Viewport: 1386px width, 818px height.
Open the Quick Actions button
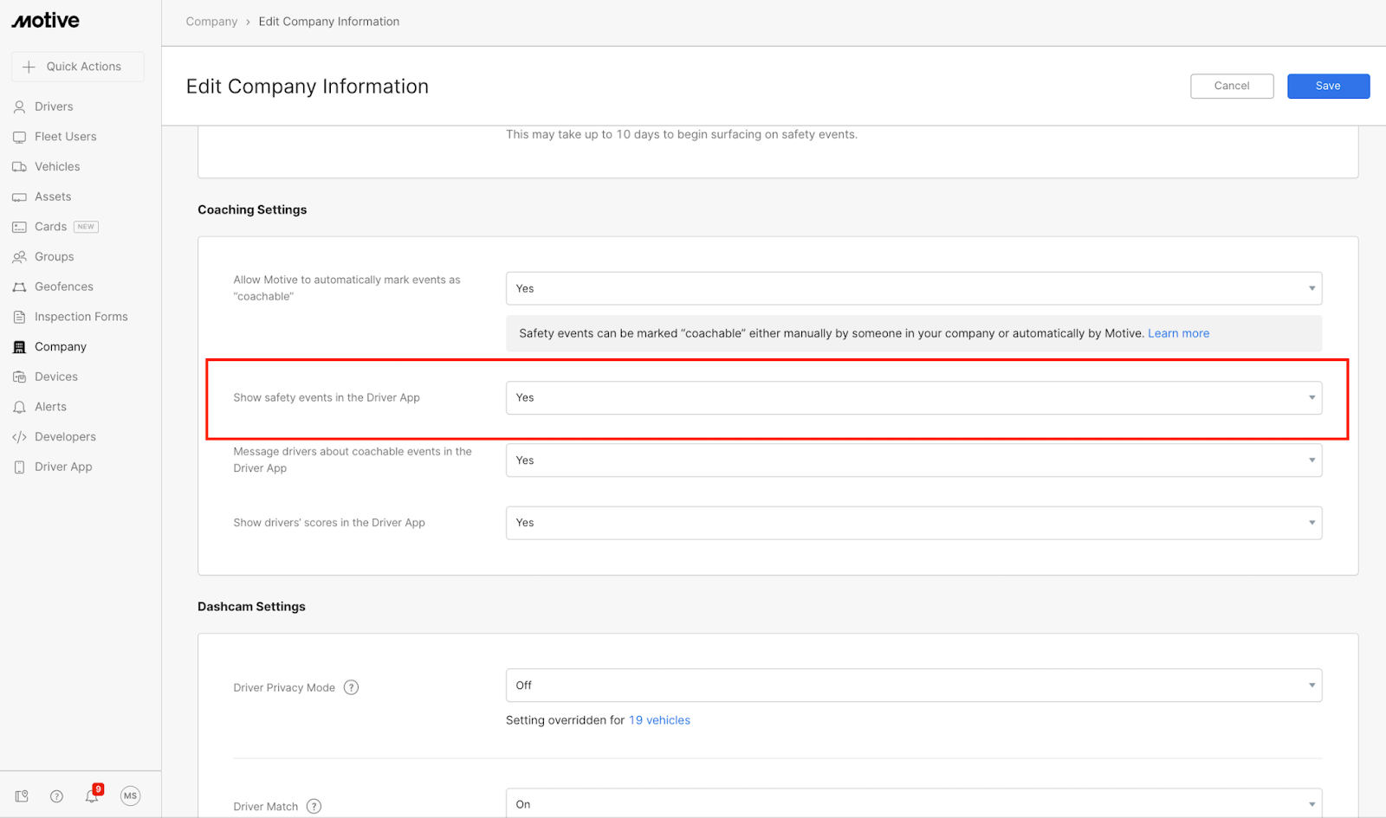click(x=78, y=67)
